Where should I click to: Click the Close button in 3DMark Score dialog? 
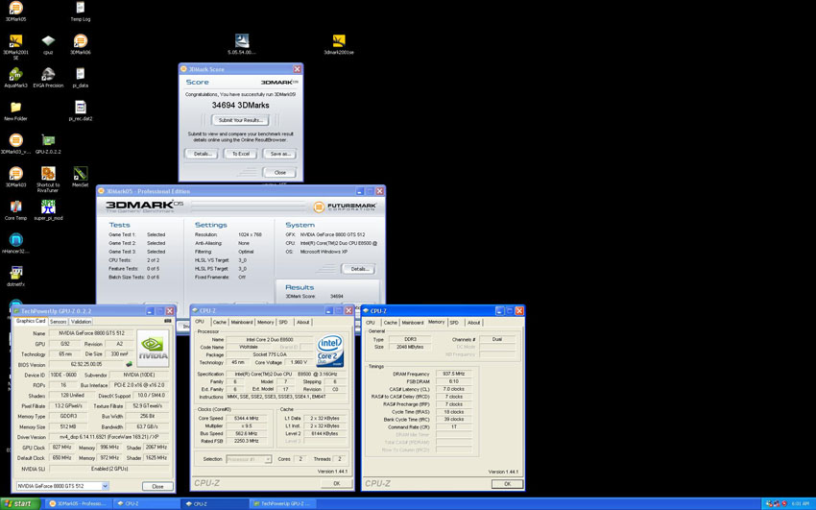pos(280,172)
